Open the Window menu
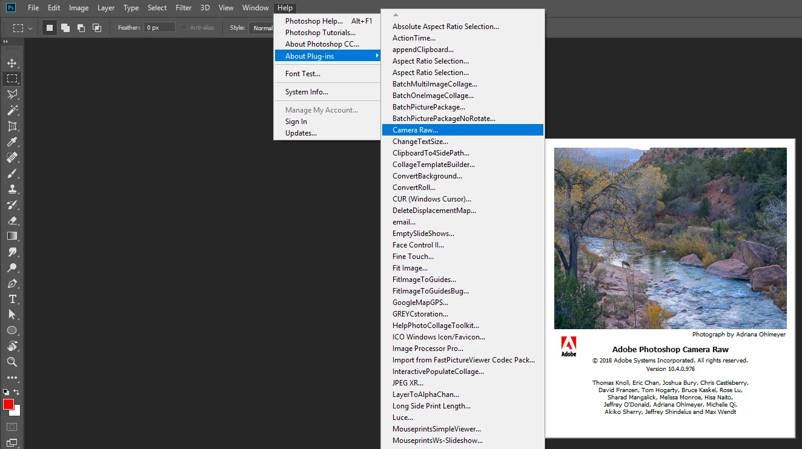 255,8
